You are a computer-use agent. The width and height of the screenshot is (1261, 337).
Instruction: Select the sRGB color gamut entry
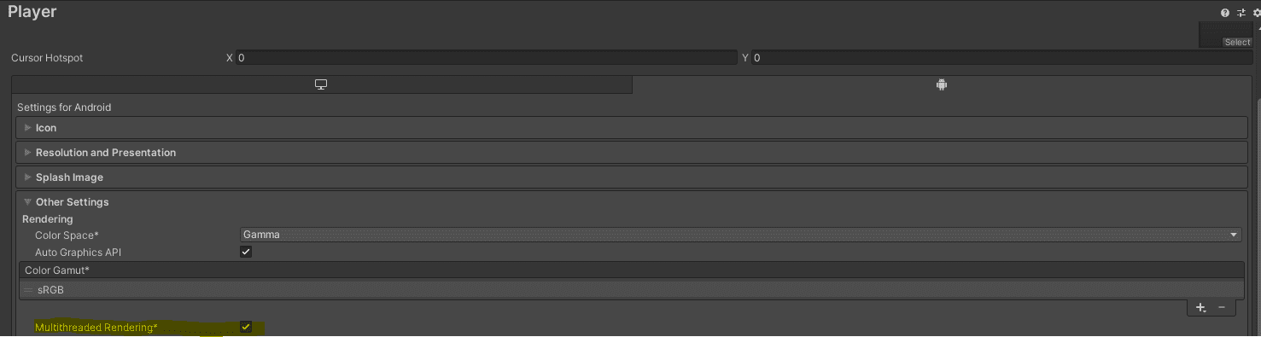[x=632, y=290]
